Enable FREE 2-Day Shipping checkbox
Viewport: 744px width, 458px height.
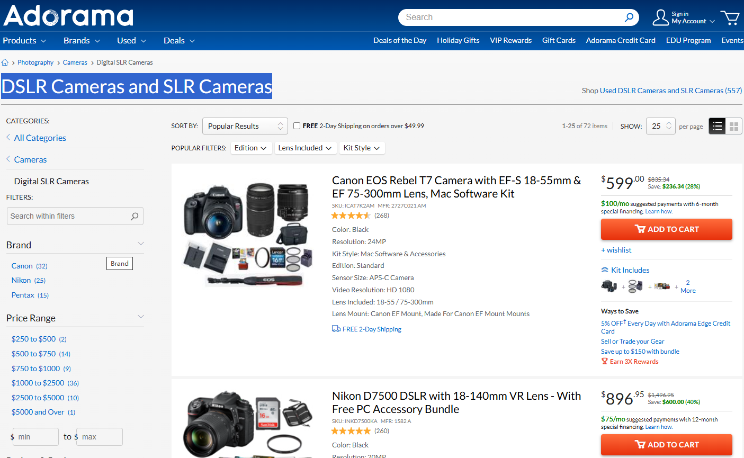click(297, 126)
